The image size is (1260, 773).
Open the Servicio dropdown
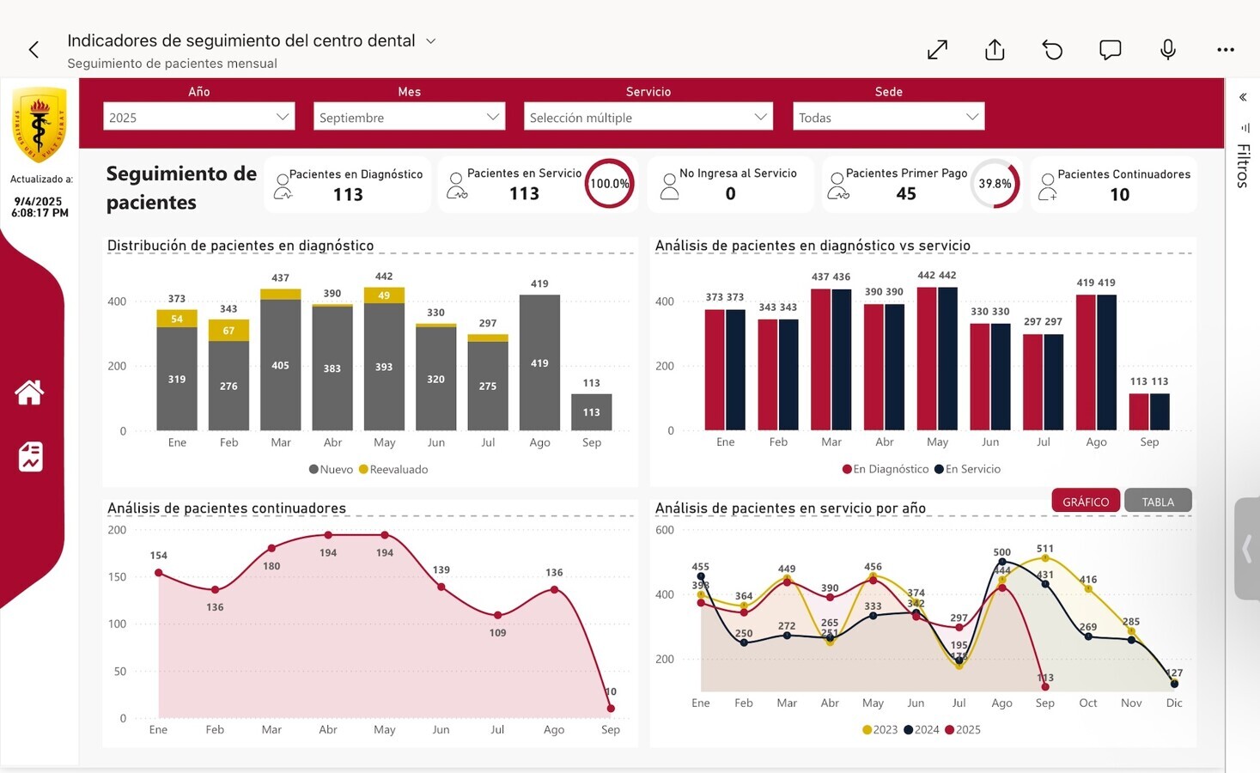[x=648, y=117]
